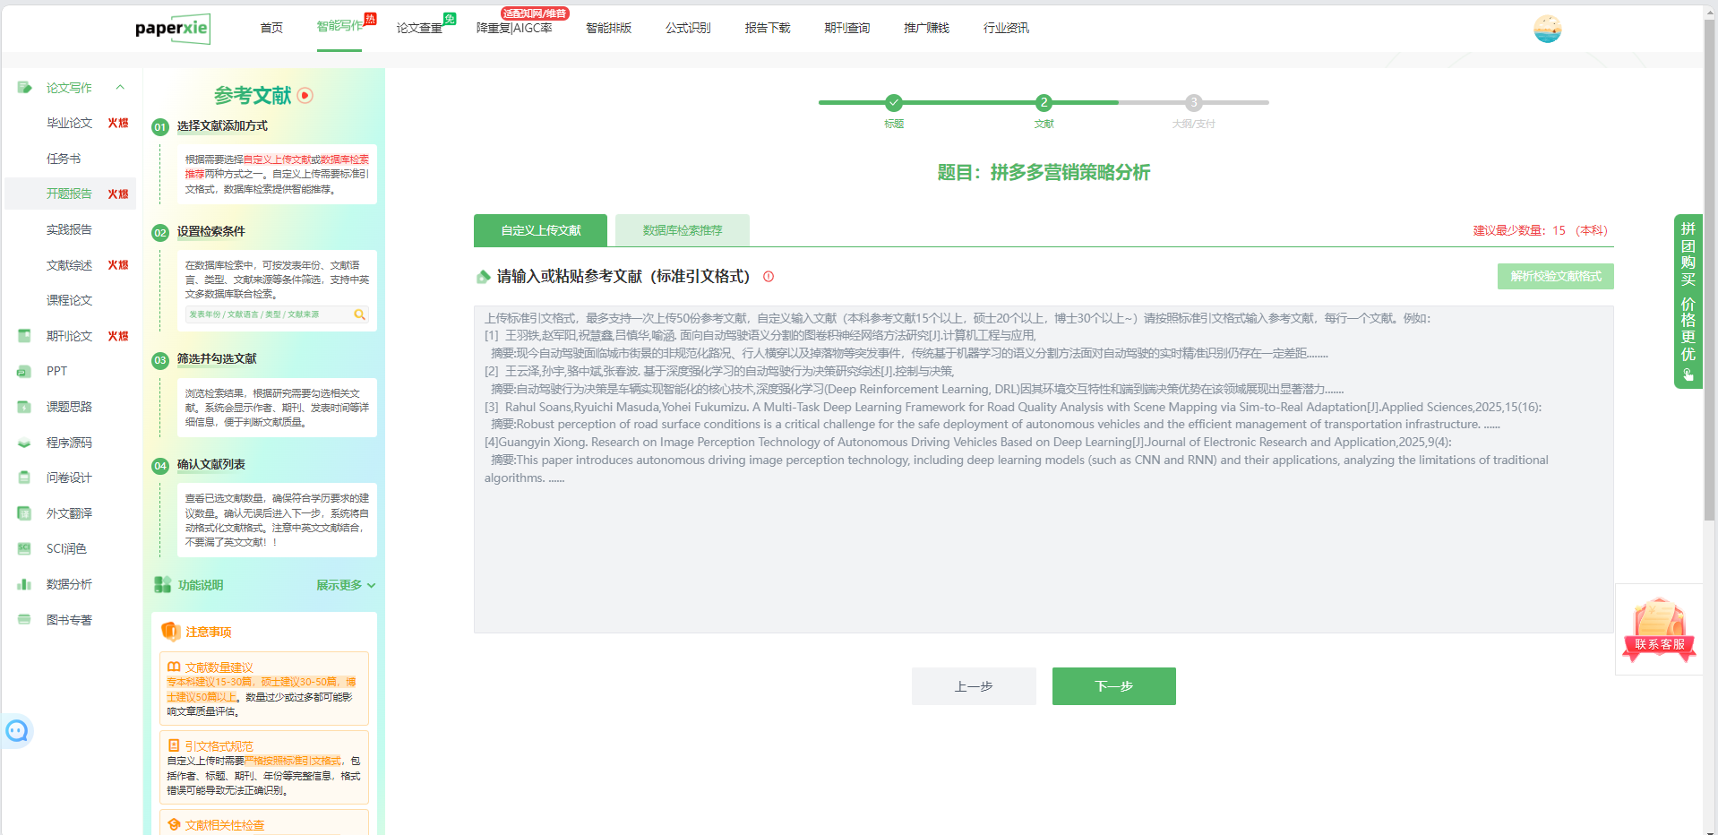Screen dimensions: 1718x835
Task: Click the paperxie logo
Action: (x=173, y=29)
